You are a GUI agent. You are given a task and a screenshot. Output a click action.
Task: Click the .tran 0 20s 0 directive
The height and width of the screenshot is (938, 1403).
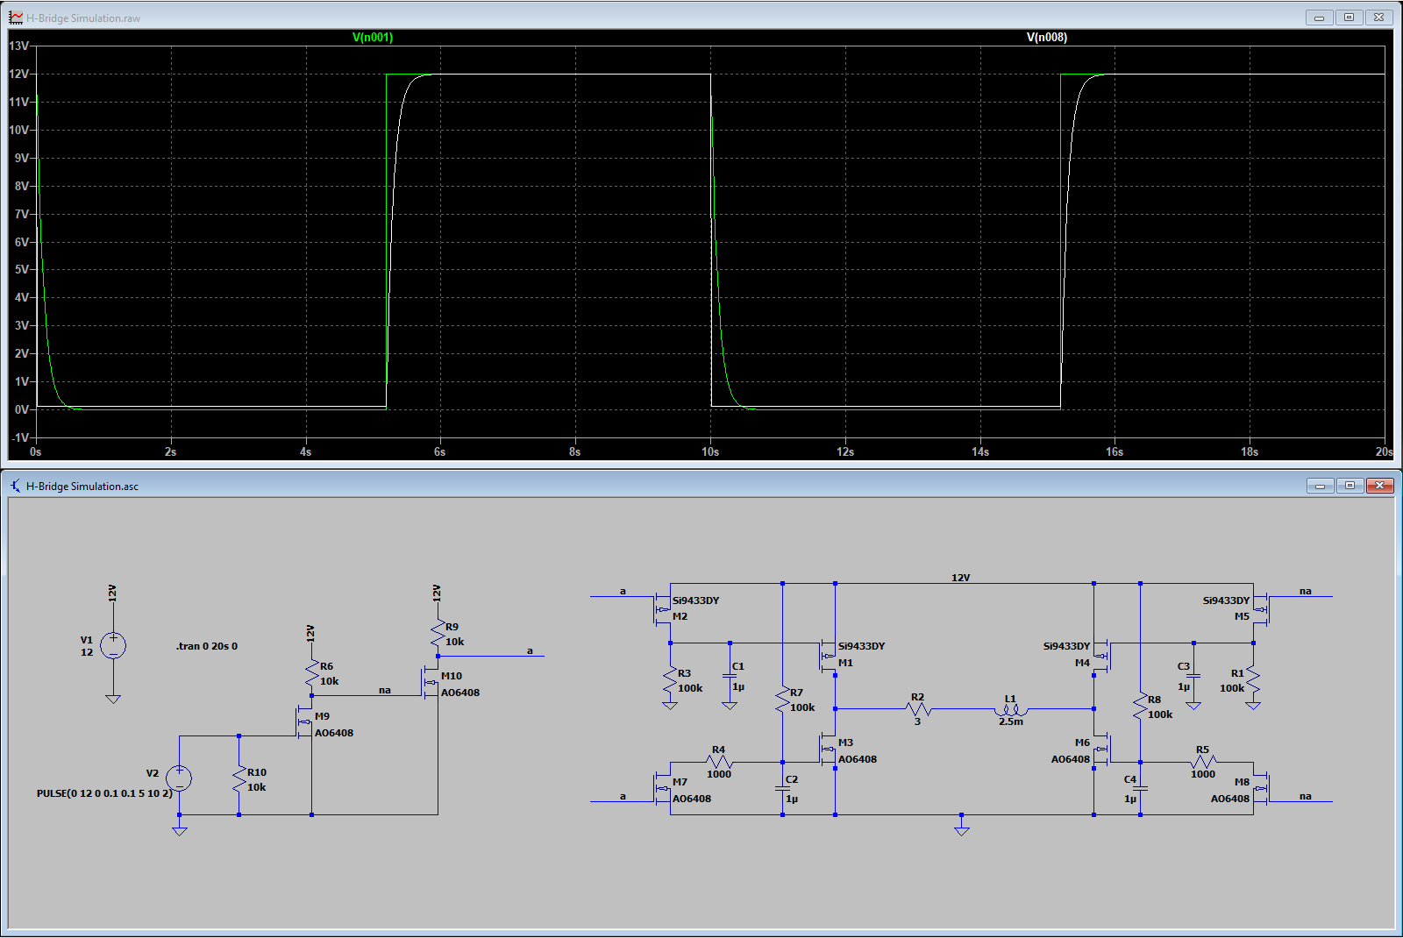coord(207,646)
